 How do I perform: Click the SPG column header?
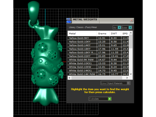tap(125, 33)
